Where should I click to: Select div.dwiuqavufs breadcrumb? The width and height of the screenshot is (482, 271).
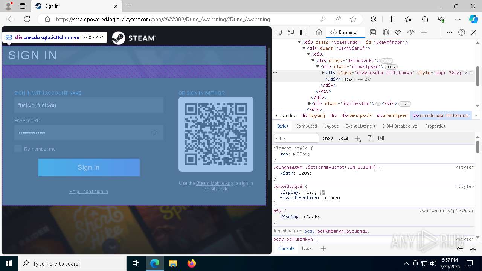point(357,116)
